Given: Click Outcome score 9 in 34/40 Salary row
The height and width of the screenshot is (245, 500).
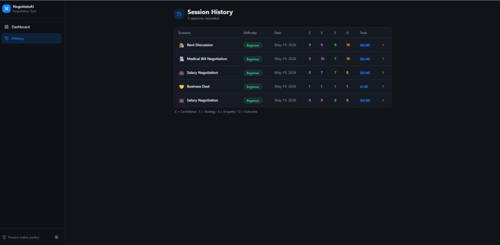Looking at the screenshot, I should (x=347, y=101).
